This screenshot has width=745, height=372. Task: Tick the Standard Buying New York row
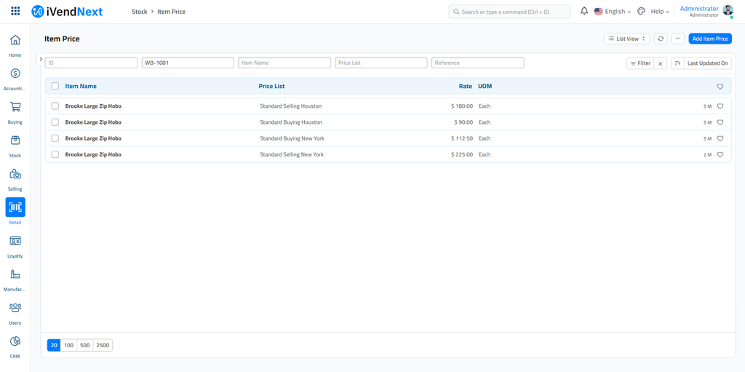(55, 138)
